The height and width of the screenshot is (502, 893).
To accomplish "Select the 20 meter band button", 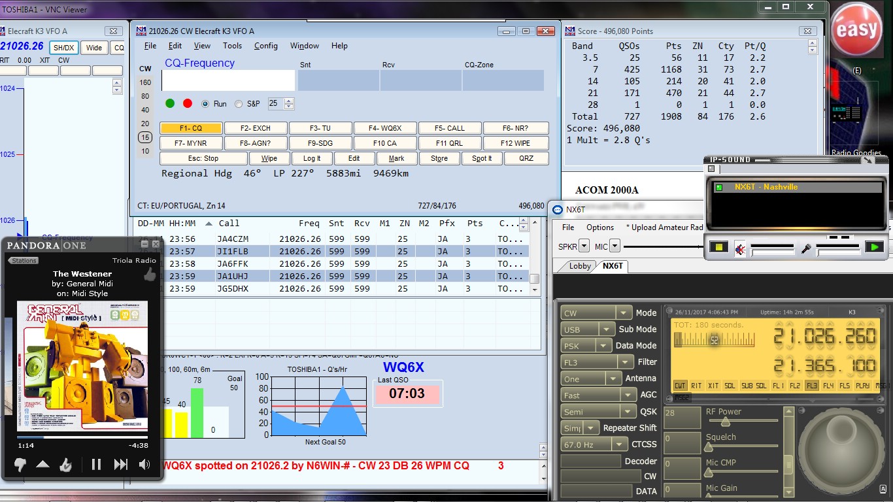I will pos(145,124).
